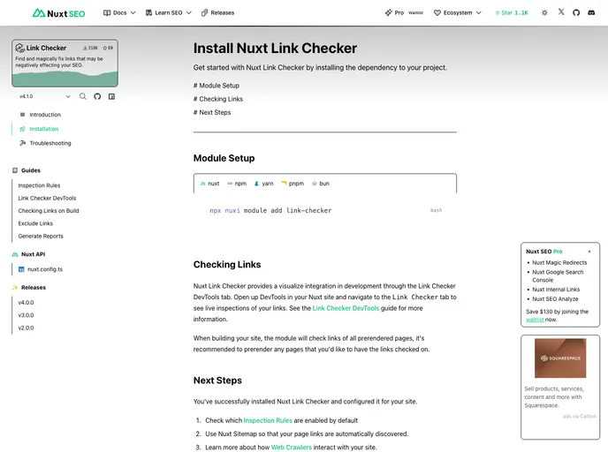Viewport: 608px width, 452px height.
Task: Expand the Ecosystem dropdown
Action: 458,12
